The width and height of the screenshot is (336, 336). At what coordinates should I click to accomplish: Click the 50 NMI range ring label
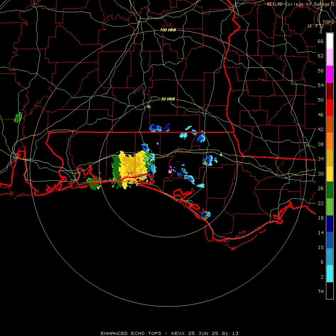coord(168,99)
